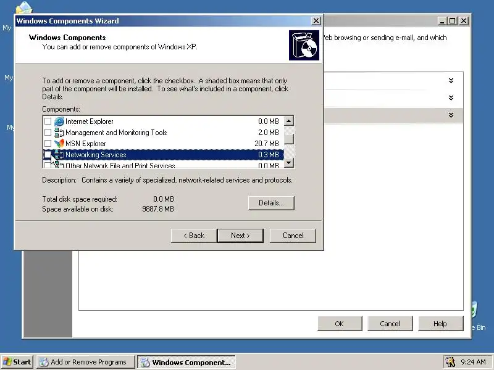Click the wizard's software box and CD icon
This screenshot has width=494, height=370.
(x=304, y=45)
